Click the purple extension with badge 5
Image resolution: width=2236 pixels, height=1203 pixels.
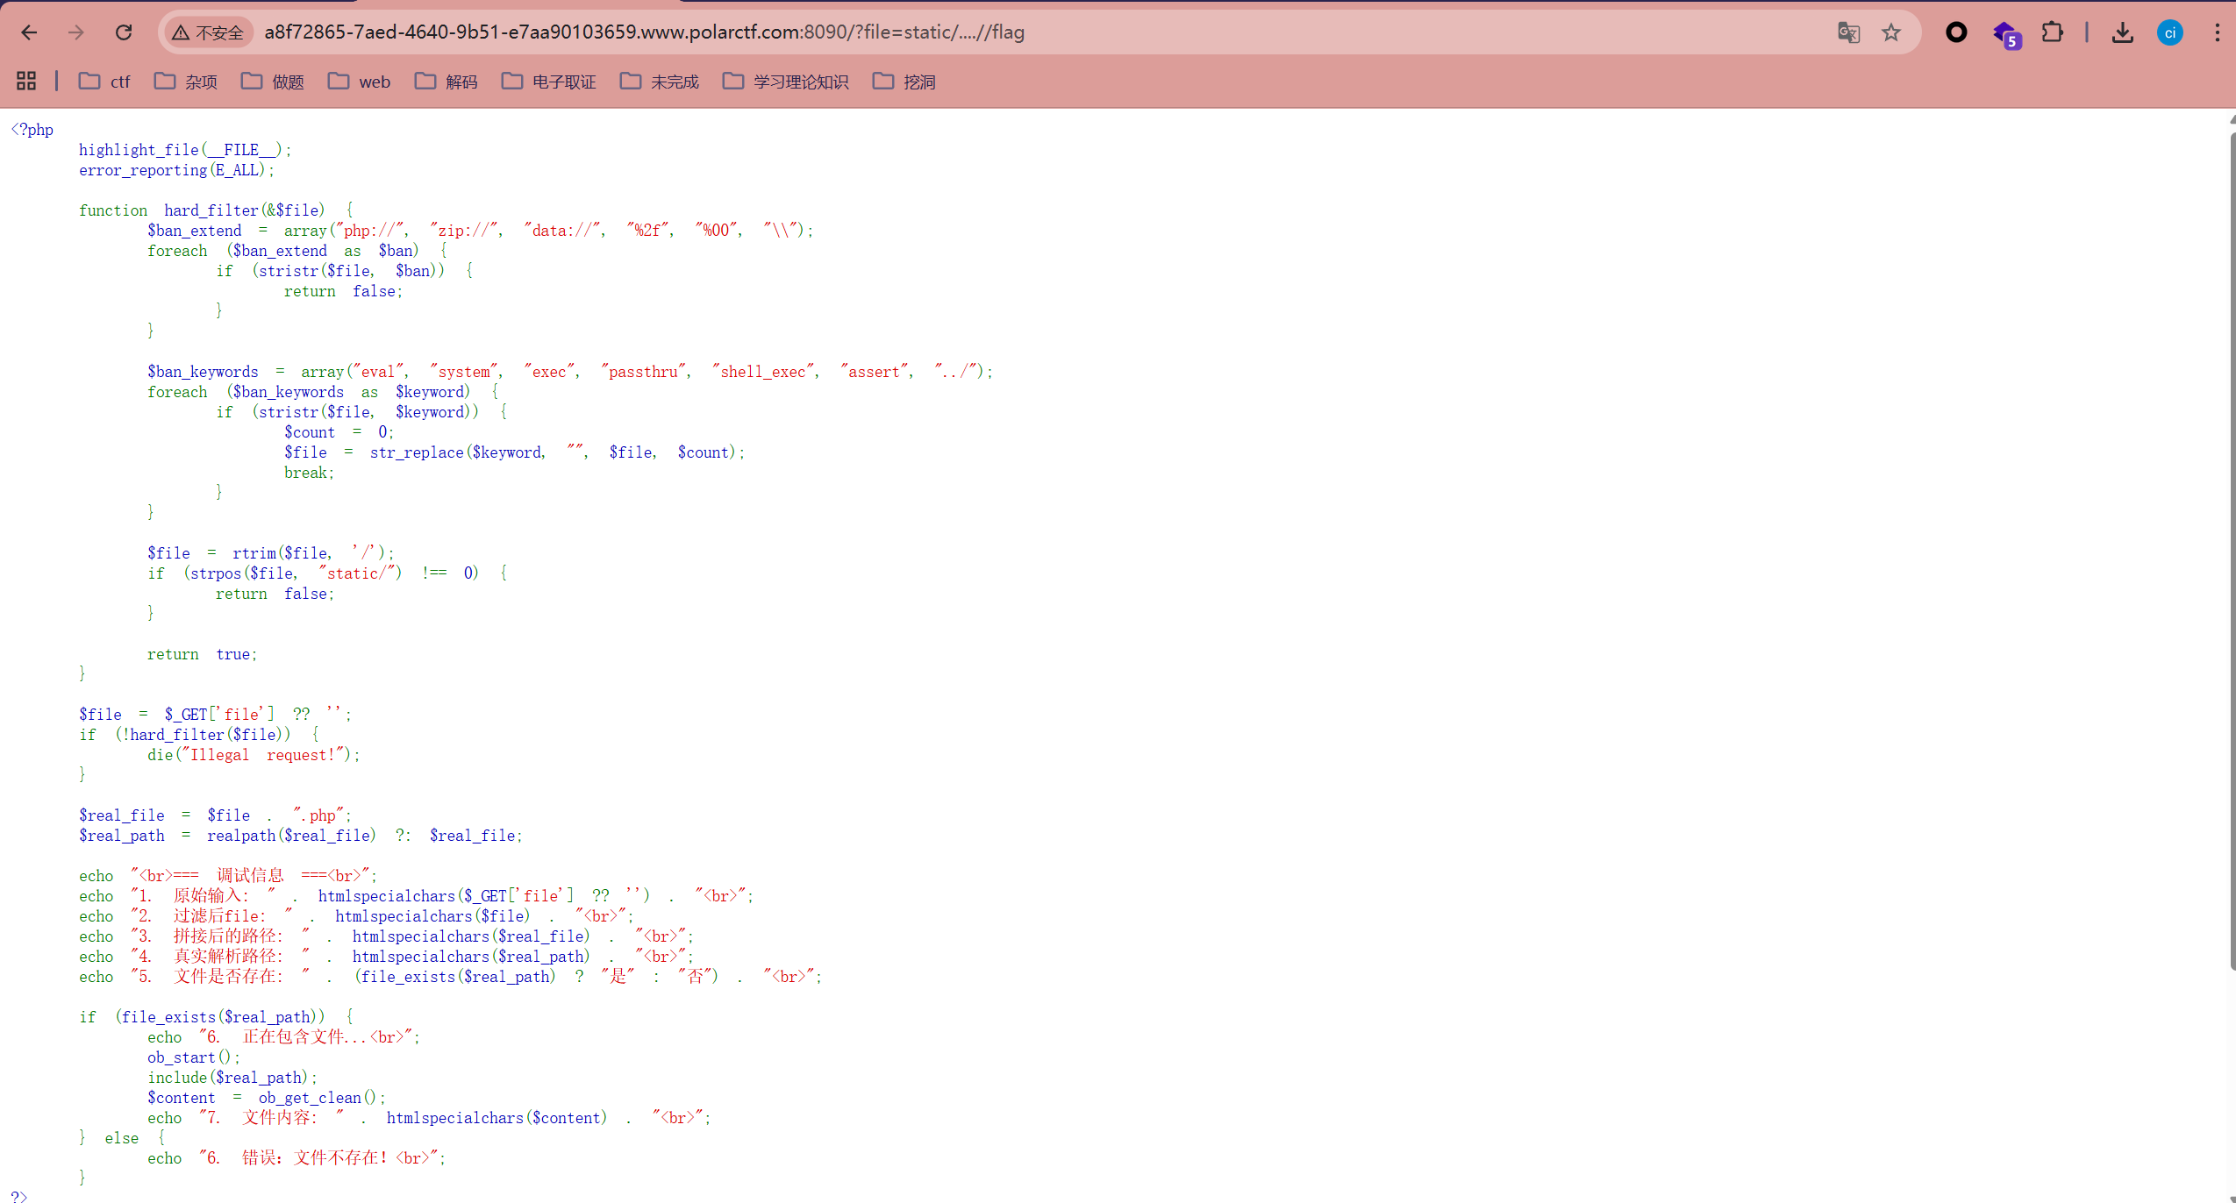click(2006, 34)
